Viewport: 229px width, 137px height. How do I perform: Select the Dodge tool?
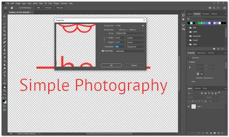click(5, 68)
